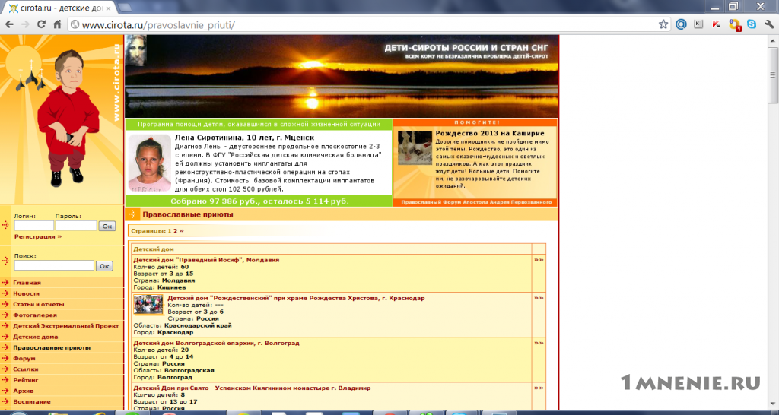Click the Программа помощи детям green header
This screenshot has width=779, height=415.
(259, 125)
